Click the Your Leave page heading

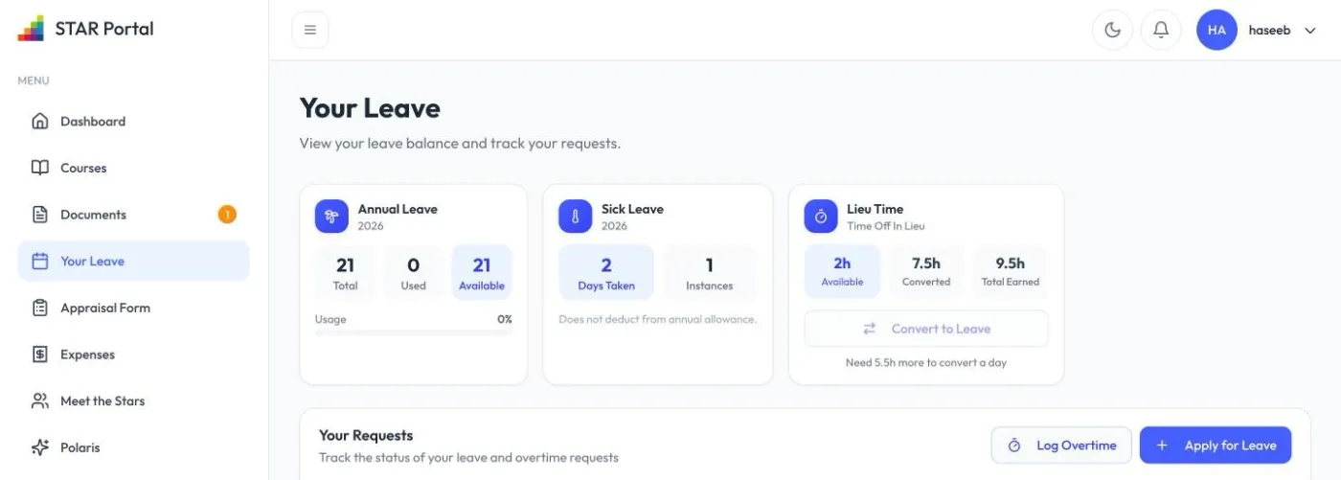pos(370,108)
